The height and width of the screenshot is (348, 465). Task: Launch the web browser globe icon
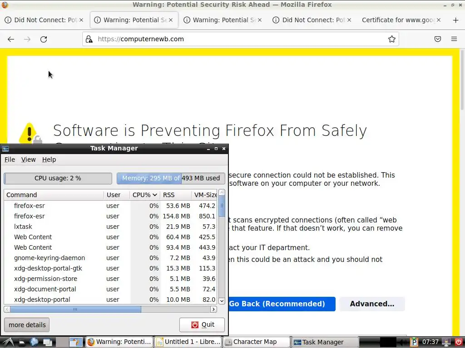click(34, 342)
